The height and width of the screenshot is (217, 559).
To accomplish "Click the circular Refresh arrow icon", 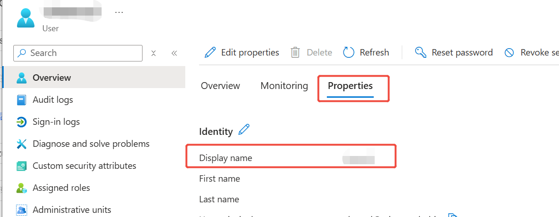I will coord(349,52).
